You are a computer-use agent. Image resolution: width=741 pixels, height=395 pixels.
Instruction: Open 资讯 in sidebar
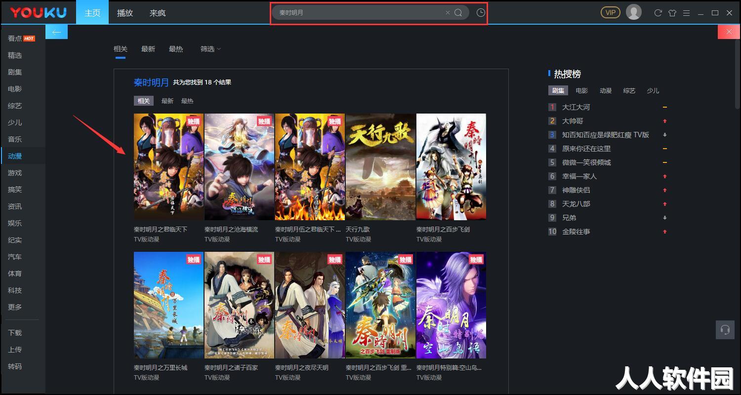[x=15, y=206]
